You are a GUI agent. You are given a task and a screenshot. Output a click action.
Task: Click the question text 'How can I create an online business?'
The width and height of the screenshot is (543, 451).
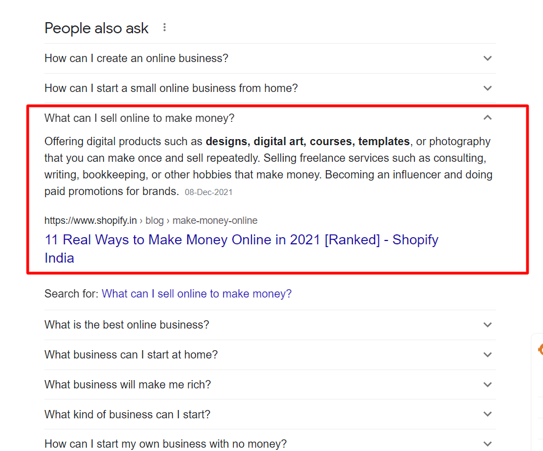(x=136, y=58)
